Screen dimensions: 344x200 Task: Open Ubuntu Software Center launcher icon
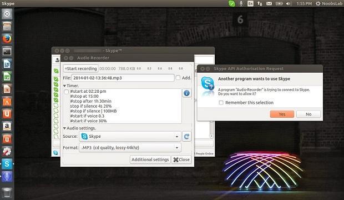[7, 102]
